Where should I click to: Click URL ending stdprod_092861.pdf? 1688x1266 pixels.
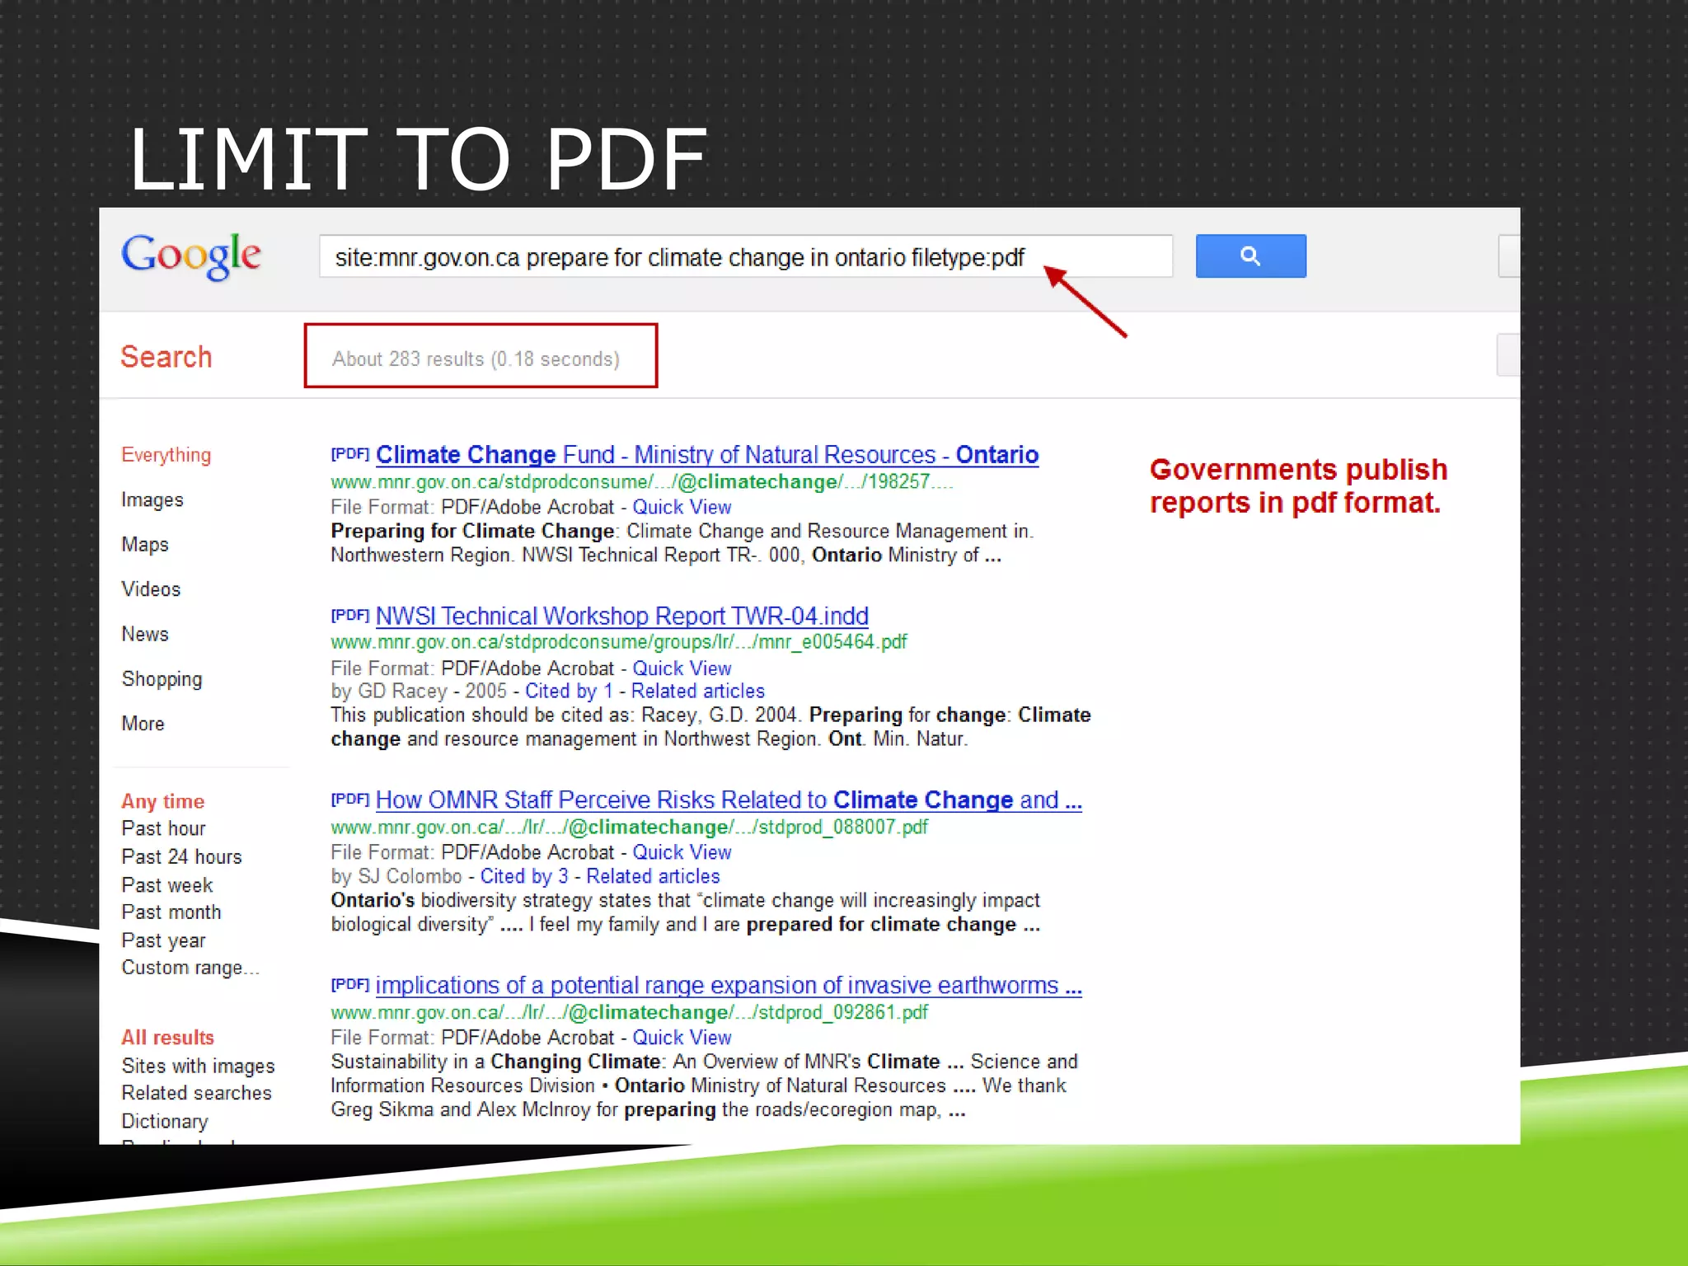pos(629,1012)
